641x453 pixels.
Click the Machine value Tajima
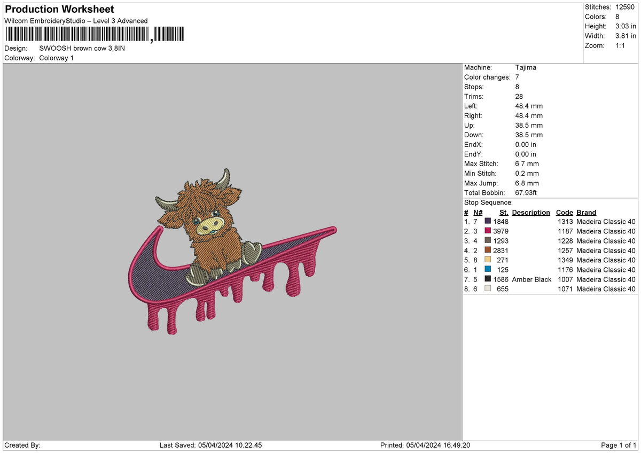[x=526, y=68]
